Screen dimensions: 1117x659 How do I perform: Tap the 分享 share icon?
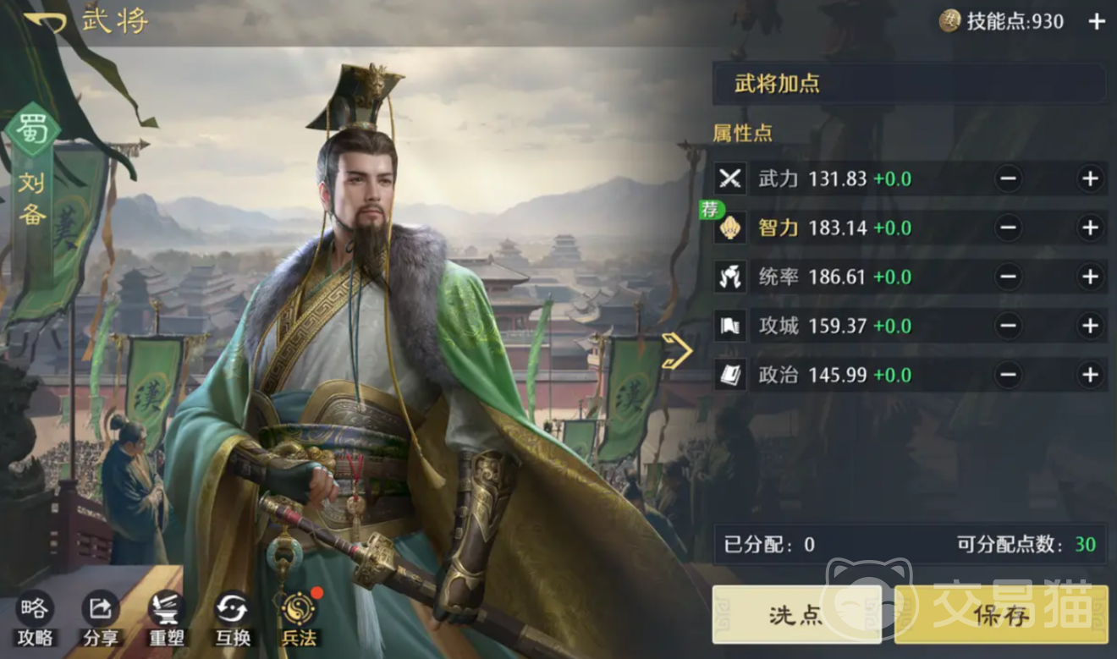(x=101, y=619)
